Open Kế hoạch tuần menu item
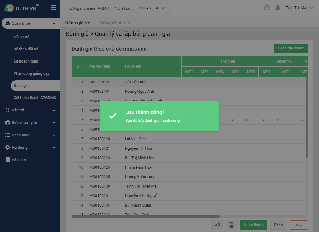The image size is (319, 232). [26, 61]
